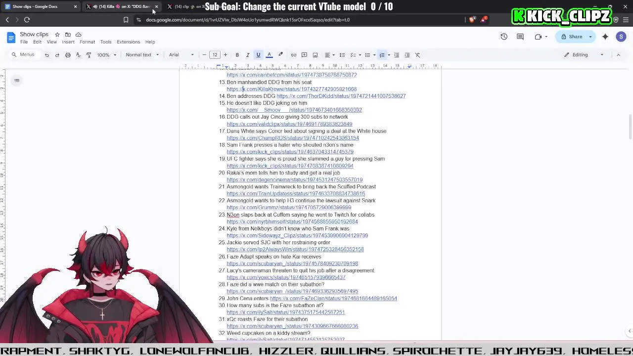This screenshot has width=633, height=356.
Task: Open the zoom level 100% dropdown
Action: (106, 55)
